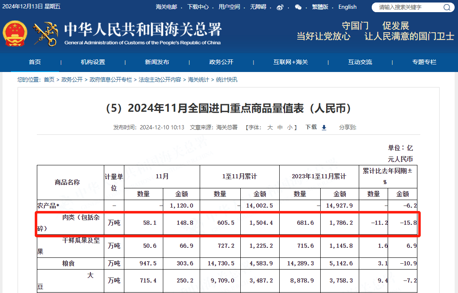The width and height of the screenshot is (458, 293).
Task: Click the search magnifier icon
Action: pos(447,7)
